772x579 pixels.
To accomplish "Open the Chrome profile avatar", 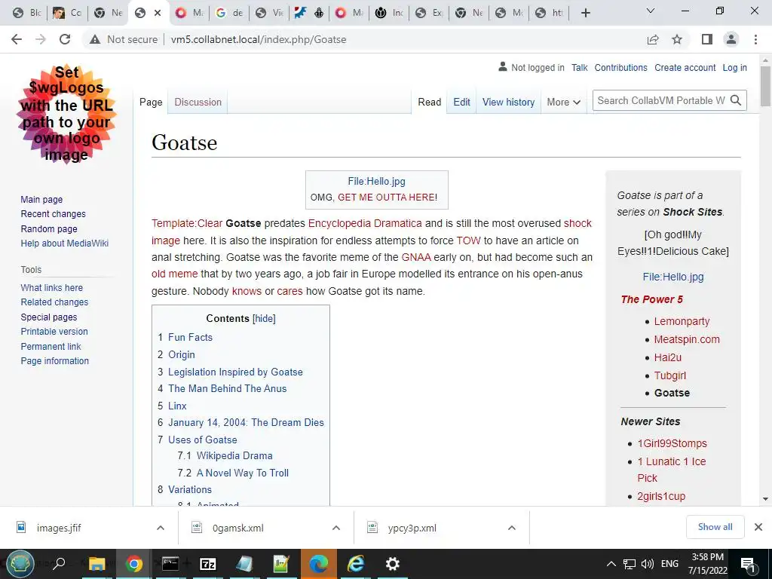I will pos(731,39).
